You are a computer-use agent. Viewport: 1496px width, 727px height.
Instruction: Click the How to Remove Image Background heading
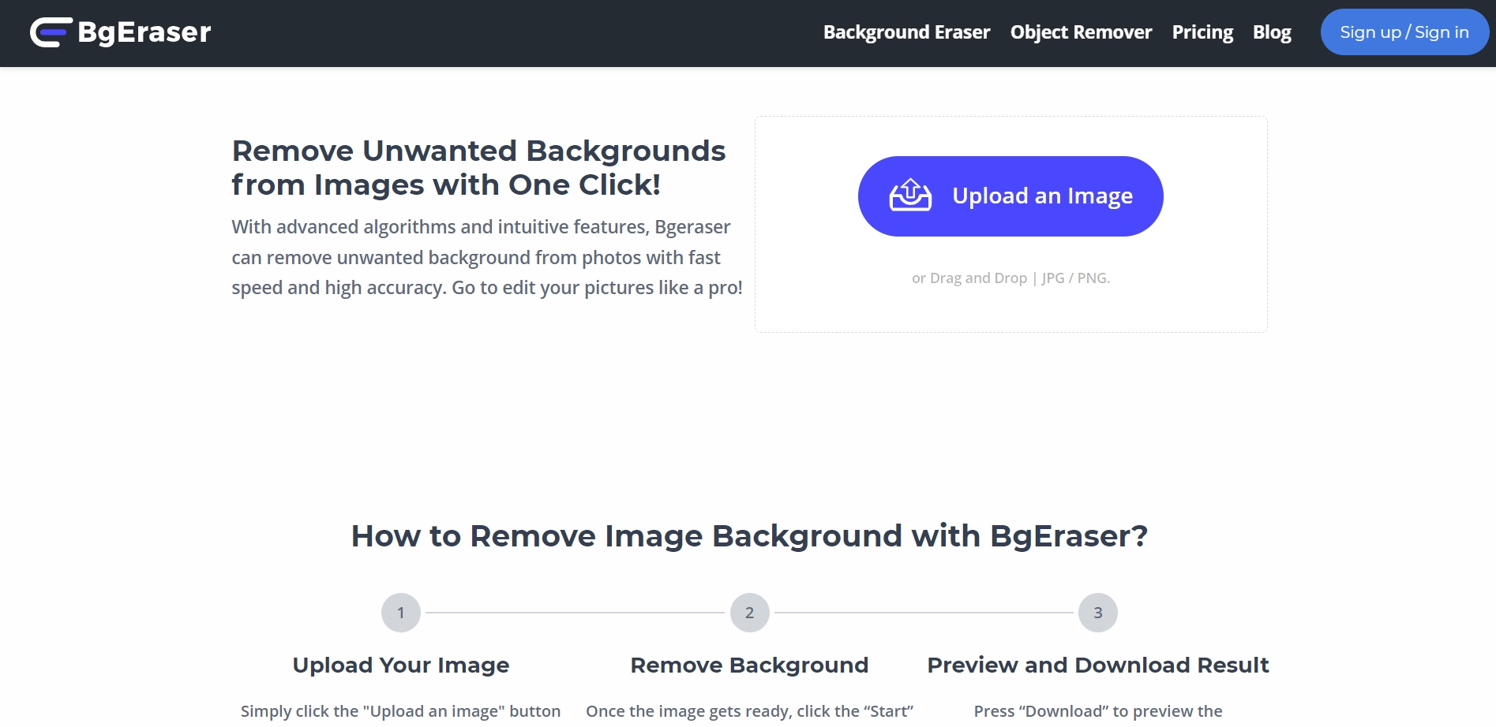[x=749, y=535]
